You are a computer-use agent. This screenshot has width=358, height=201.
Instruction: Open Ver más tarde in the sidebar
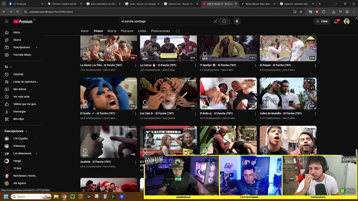pos(22,97)
